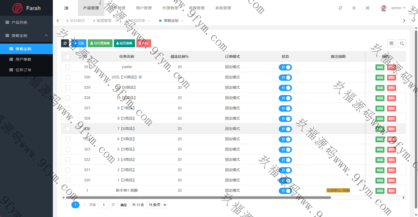Screen dimensions: 418x217
Task: Toggle fullscreen using the expand icon
Action: [368, 8]
